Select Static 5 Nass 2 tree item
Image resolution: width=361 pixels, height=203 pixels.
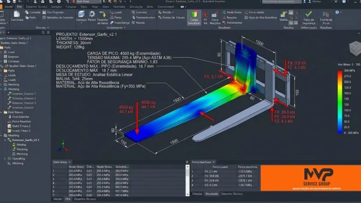click(19, 126)
